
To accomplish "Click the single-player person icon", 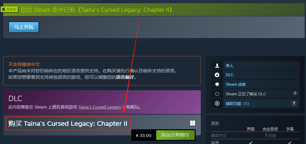I will point(217,66).
